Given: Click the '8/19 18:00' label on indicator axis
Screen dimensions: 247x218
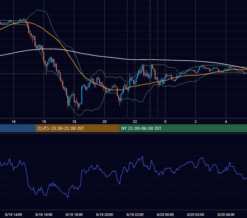Looking at the screenshot, I should [74, 214].
